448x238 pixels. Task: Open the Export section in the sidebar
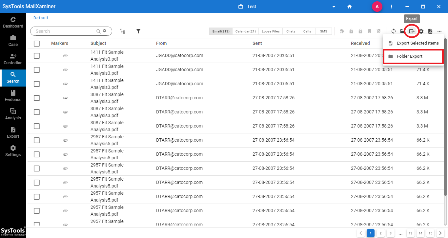pos(13,133)
